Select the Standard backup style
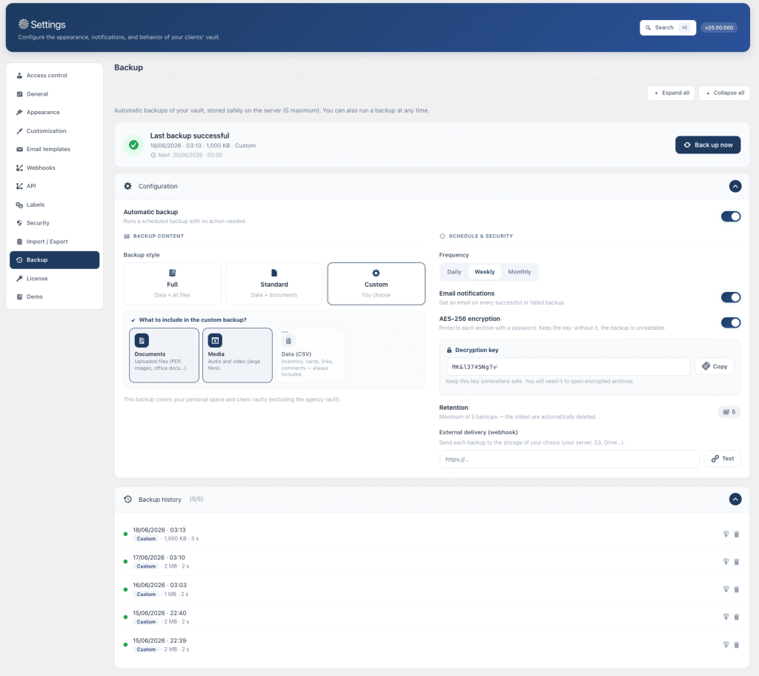This screenshot has width=759, height=676. pos(274,284)
